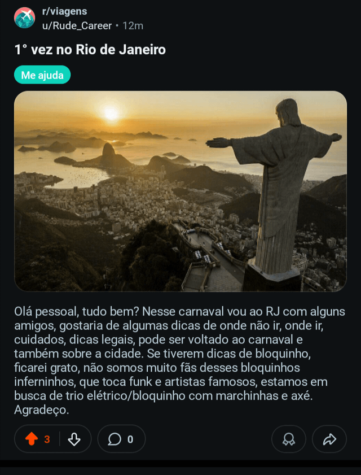Upvote the Rio de Janeiro post
This screenshot has height=475, width=361.
[x=32, y=439]
